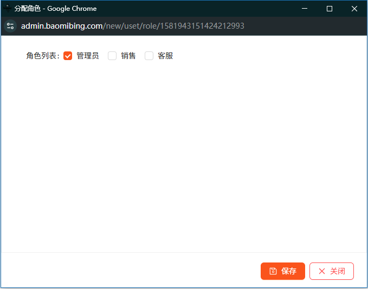This screenshot has width=368, height=289.
Task: Close the Chrome popup window
Action: coord(354,9)
